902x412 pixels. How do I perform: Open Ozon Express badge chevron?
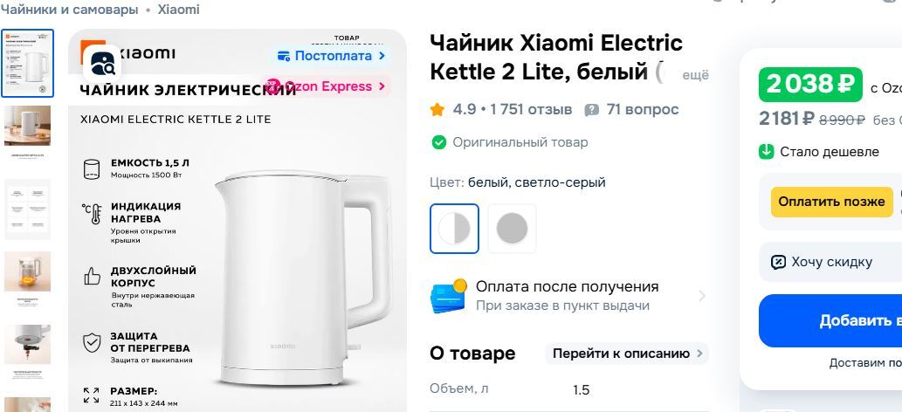(382, 86)
